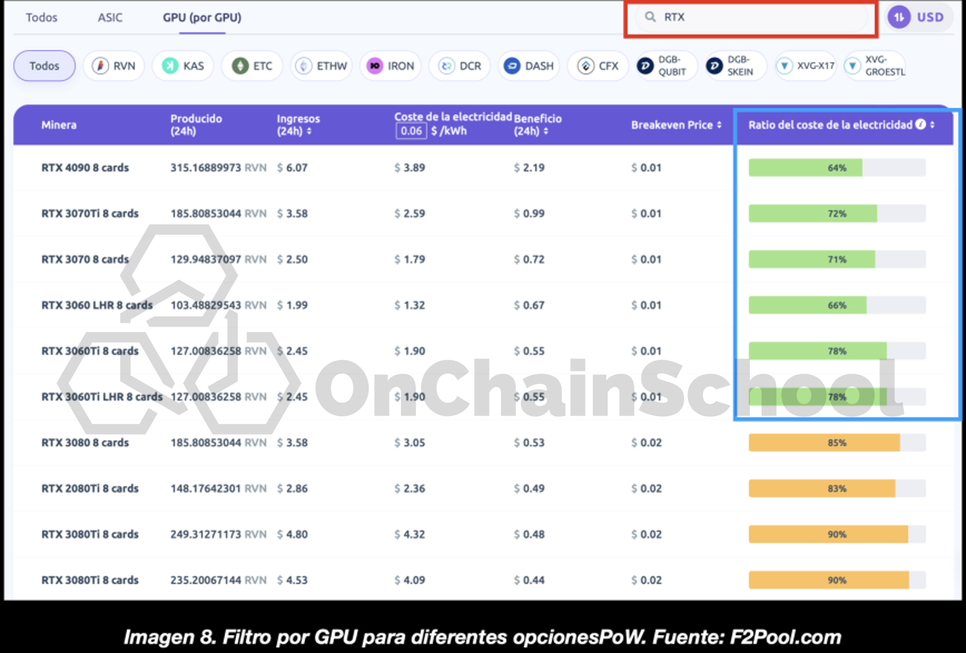
Task: Click the Minera column header
Action: pos(59,125)
